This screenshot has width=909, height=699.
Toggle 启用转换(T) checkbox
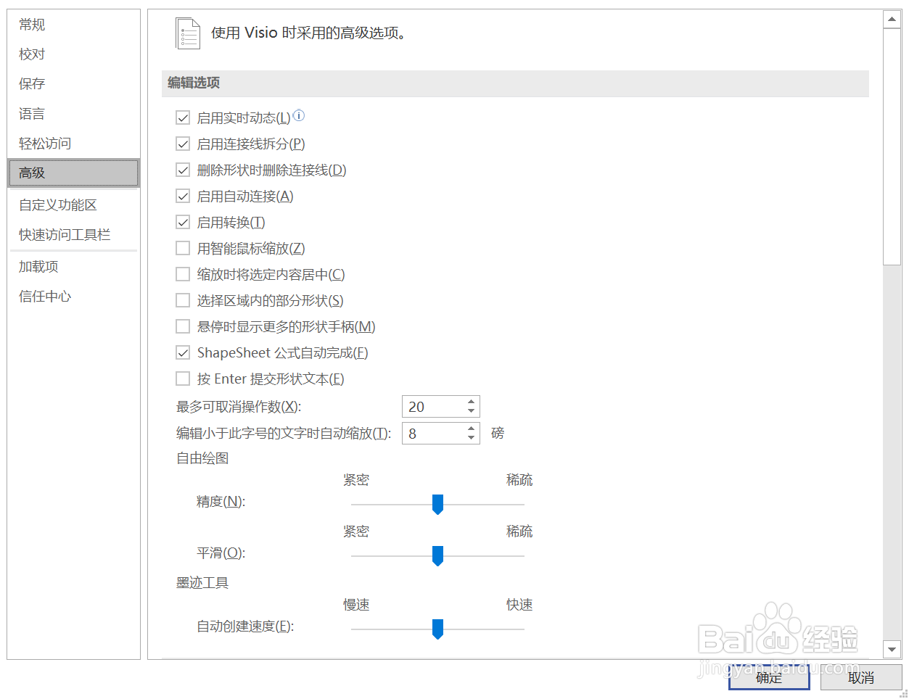183,222
